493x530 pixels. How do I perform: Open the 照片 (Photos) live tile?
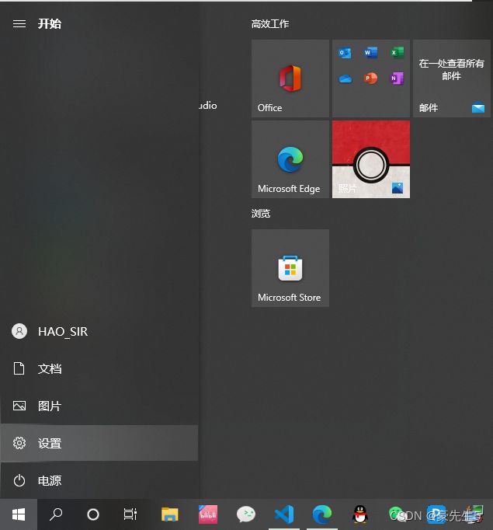371,159
